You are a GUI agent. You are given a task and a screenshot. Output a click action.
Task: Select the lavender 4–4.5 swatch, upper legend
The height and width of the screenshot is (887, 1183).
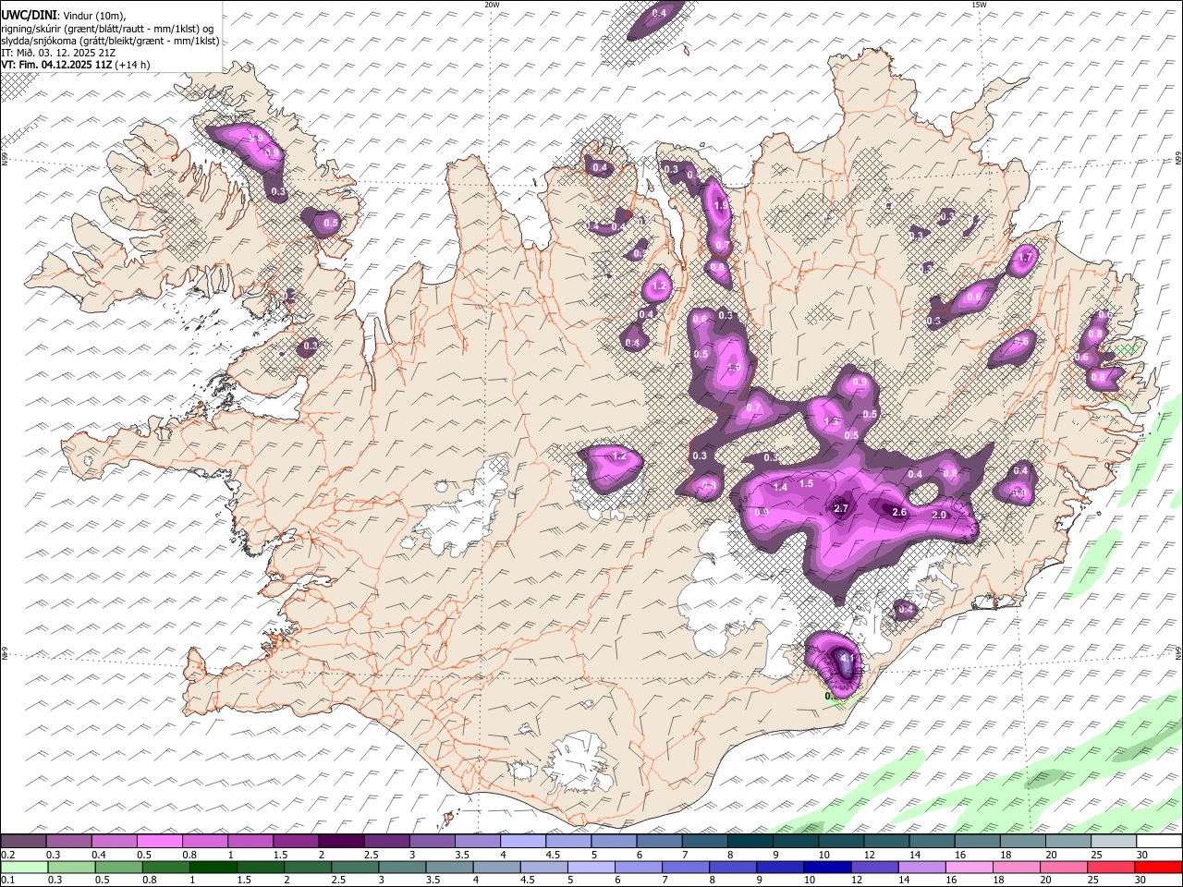pyautogui.click(x=523, y=841)
